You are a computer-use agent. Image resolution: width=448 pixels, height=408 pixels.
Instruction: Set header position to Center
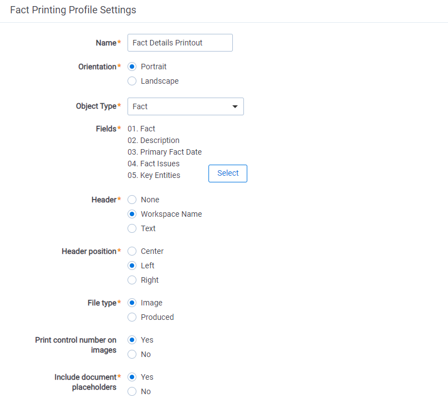(132, 251)
